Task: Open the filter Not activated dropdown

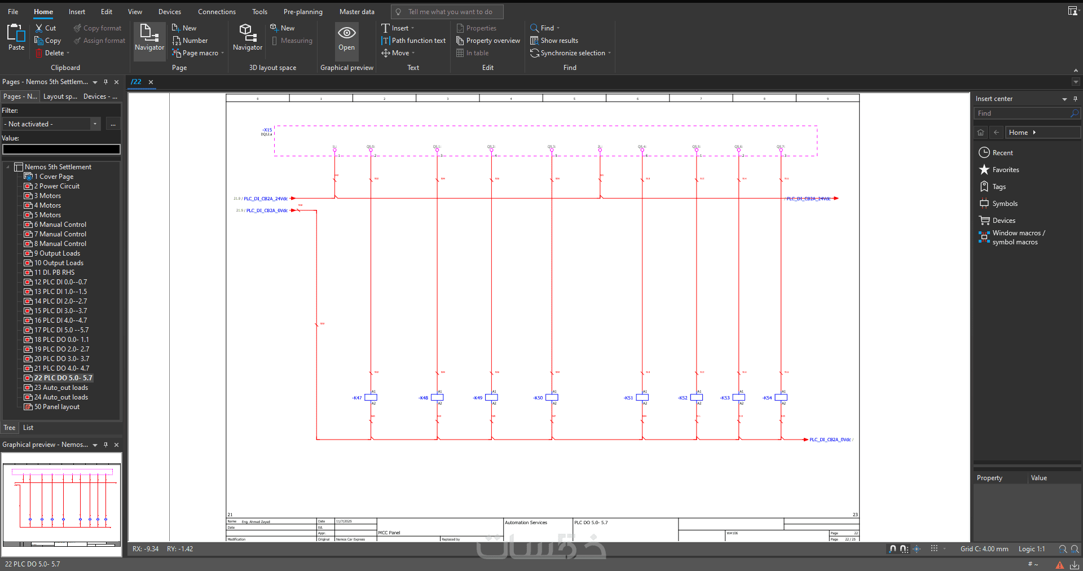Action: coord(95,124)
